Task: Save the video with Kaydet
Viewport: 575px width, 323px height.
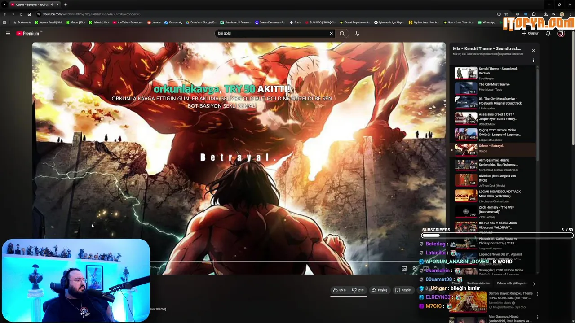Action: tap(403, 290)
